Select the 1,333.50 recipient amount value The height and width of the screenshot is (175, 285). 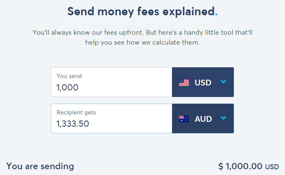pyautogui.click(x=73, y=124)
